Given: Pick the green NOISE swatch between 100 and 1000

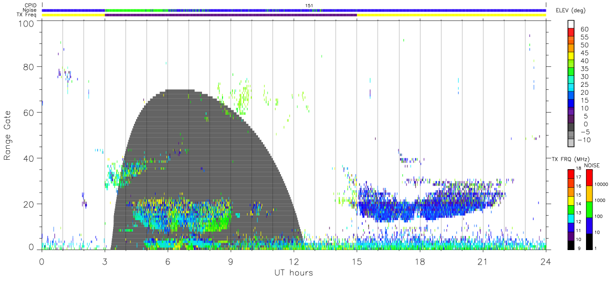Looking at the screenshot, I should click(x=588, y=210).
